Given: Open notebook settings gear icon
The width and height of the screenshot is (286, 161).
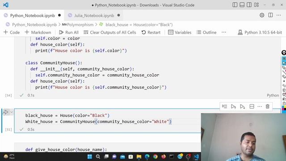Looking at the screenshot, I should (x=262, y=15).
